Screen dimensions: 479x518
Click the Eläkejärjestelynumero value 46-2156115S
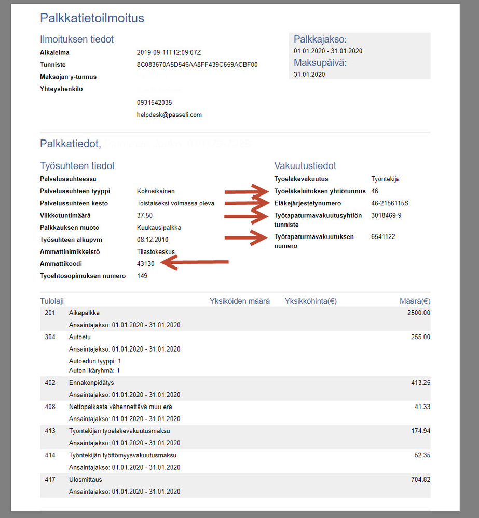(390, 203)
